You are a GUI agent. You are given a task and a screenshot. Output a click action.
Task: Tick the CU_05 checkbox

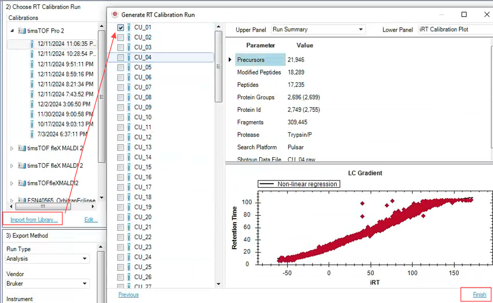click(121, 68)
